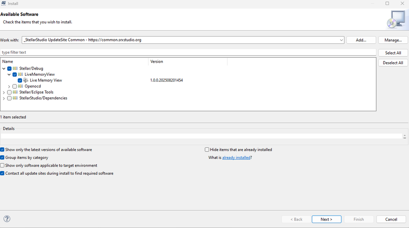The image size is (409, 228).
Task: Check the StellarStudio/Dependencies checkbox
Action: click(9, 98)
